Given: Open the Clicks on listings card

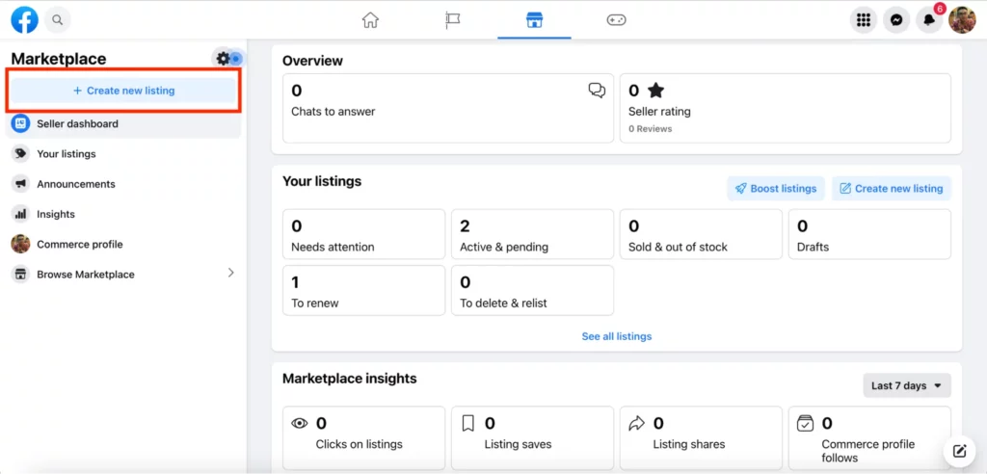Looking at the screenshot, I should pos(363,438).
